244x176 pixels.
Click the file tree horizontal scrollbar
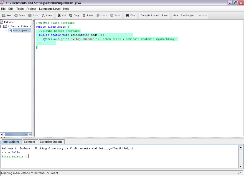pyautogui.click(x=16, y=135)
